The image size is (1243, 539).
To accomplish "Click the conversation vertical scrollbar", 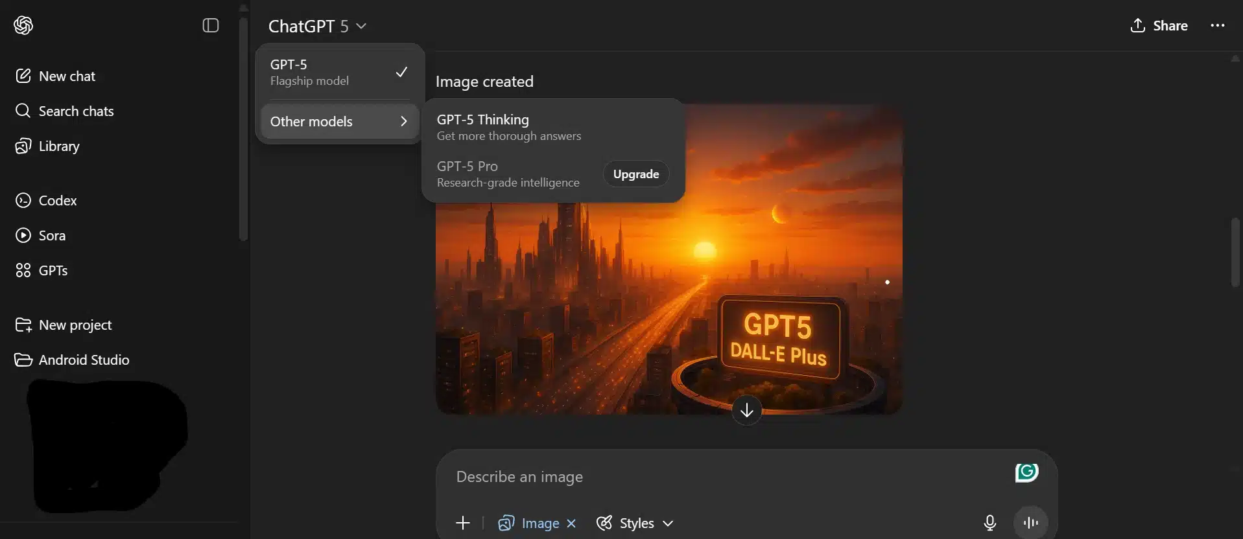I will 1235,252.
